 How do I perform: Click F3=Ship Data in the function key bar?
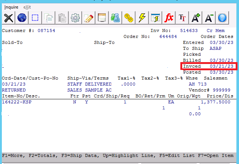(80, 155)
